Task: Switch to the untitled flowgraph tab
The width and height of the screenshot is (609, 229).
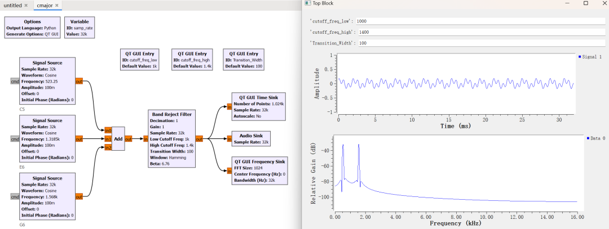Action: tap(12, 6)
